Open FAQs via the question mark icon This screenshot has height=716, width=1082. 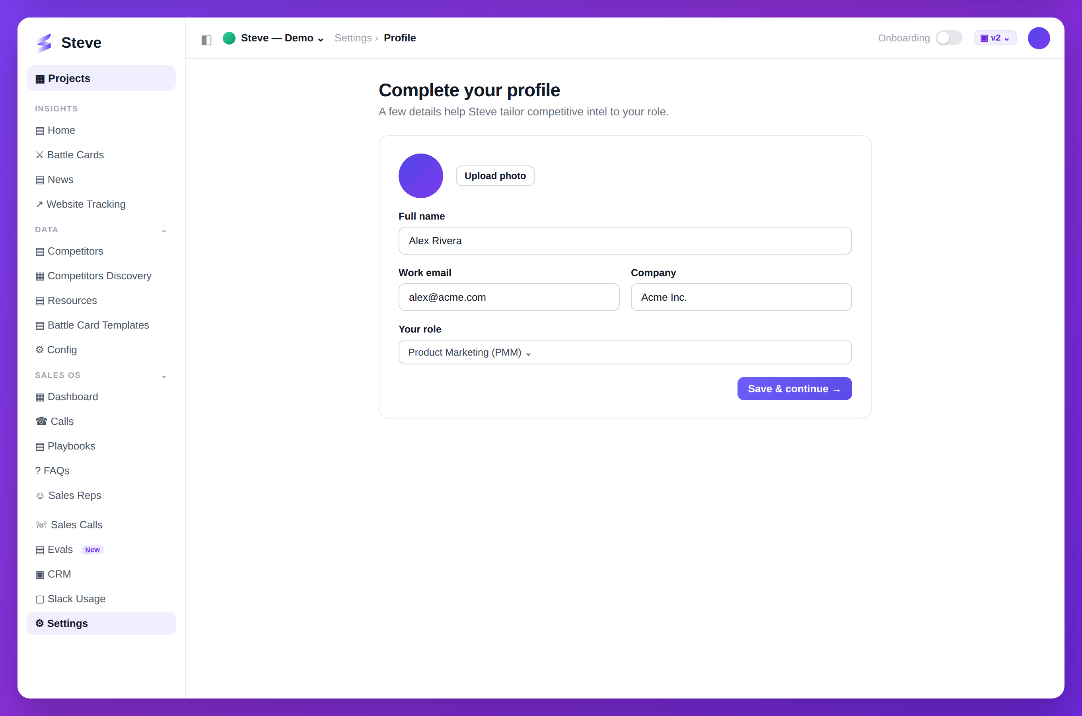[38, 471]
